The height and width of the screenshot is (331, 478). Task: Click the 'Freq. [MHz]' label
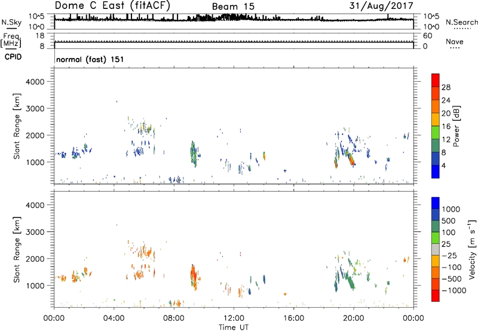pos(11,40)
